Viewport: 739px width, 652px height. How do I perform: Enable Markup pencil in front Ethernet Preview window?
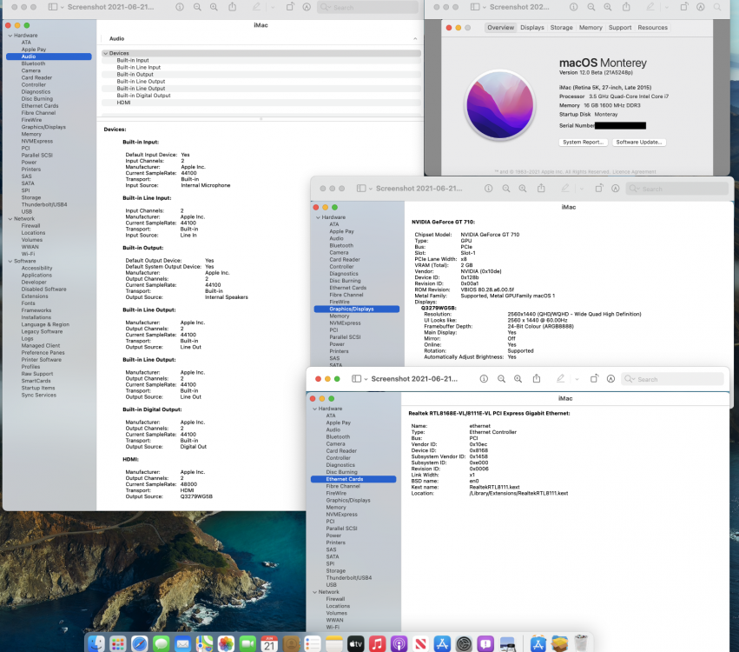[560, 378]
